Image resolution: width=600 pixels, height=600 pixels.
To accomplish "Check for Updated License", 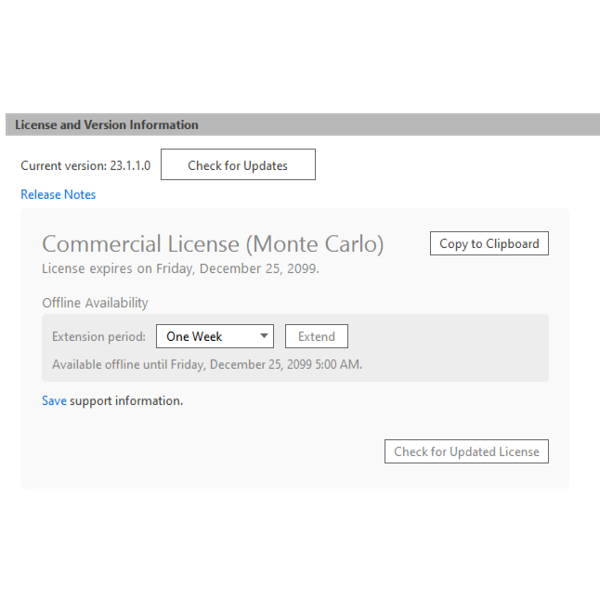I will (466, 451).
